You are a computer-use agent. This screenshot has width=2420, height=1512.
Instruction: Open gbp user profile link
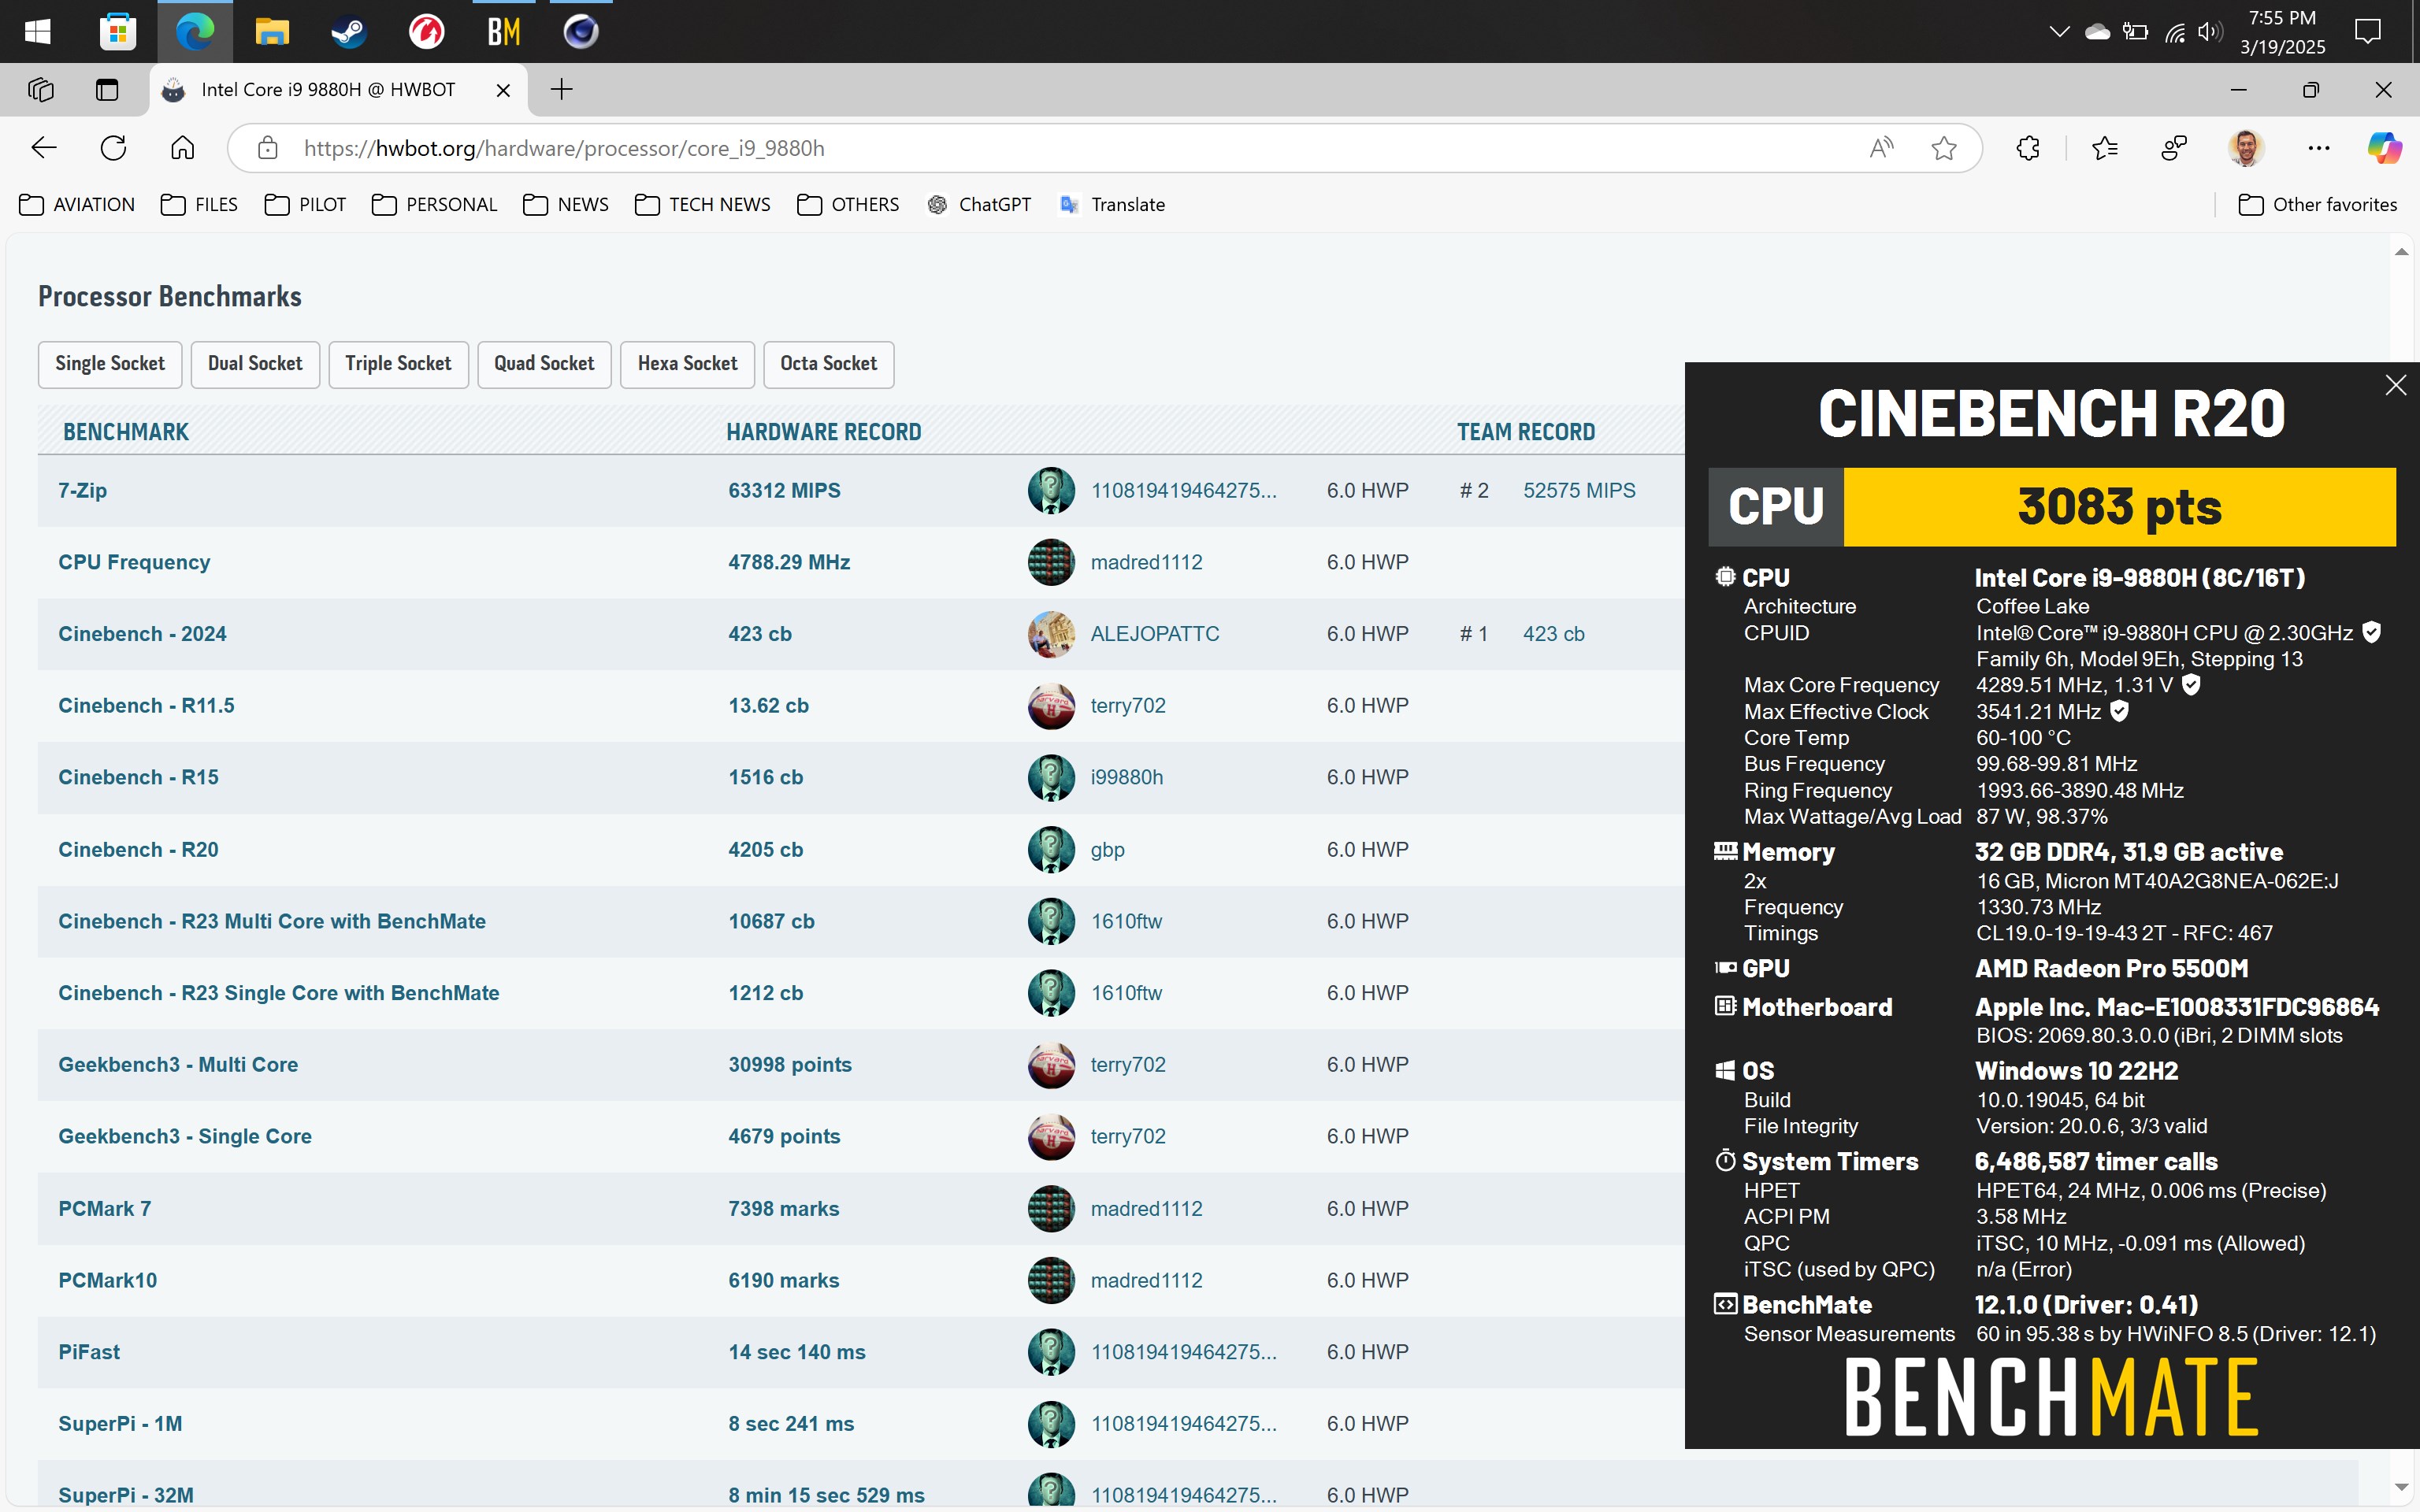tap(1107, 850)
